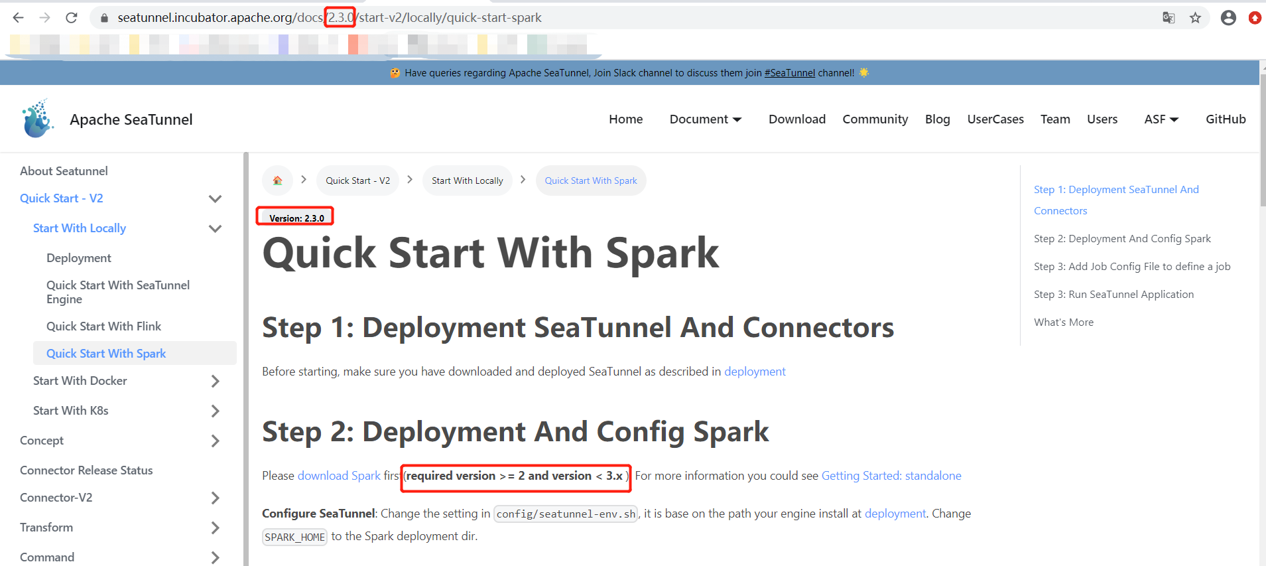Expand the Connector-V2 section chevron
Viewport: 1266px width, 566px height.
[x=215, y=498]
